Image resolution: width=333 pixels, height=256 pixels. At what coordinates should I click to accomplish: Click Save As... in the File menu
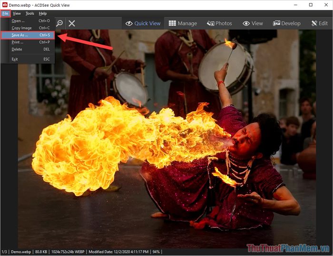[x=28, y=35]
